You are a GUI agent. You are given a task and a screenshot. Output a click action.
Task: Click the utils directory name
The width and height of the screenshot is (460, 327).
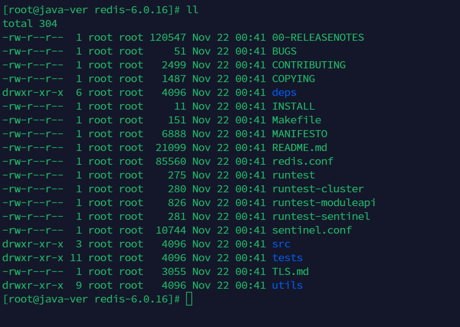pyautogui.click(x=287, y=285)
